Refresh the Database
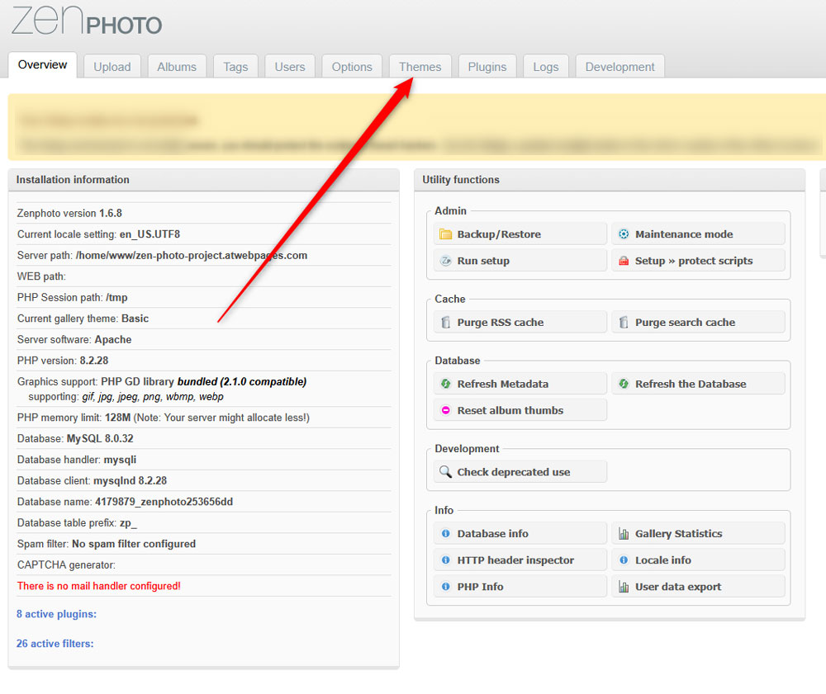The image size is (826, 694). [699, 383]
